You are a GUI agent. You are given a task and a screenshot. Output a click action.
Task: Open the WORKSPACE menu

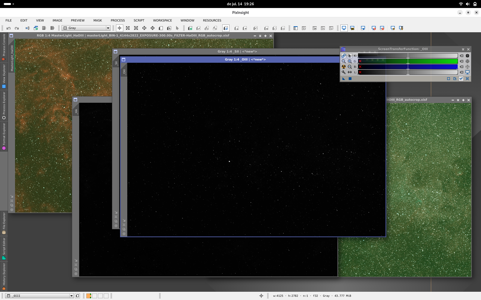162,20
